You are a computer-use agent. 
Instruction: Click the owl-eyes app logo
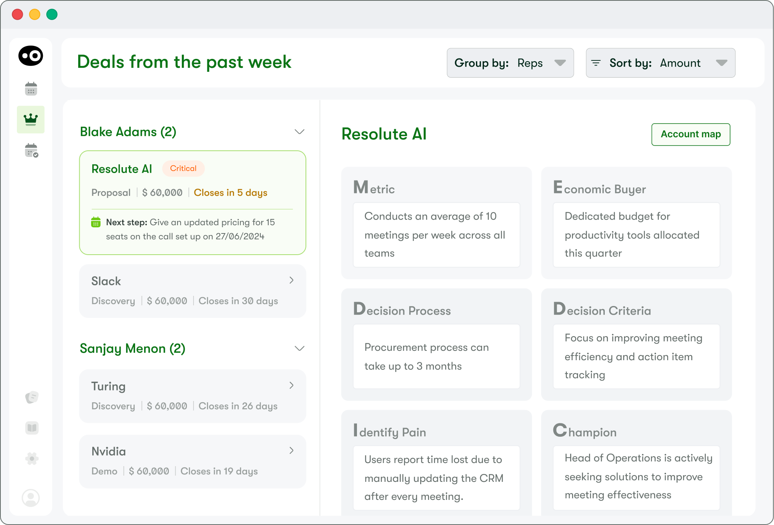pyautogui.click(x=31, y=56)
